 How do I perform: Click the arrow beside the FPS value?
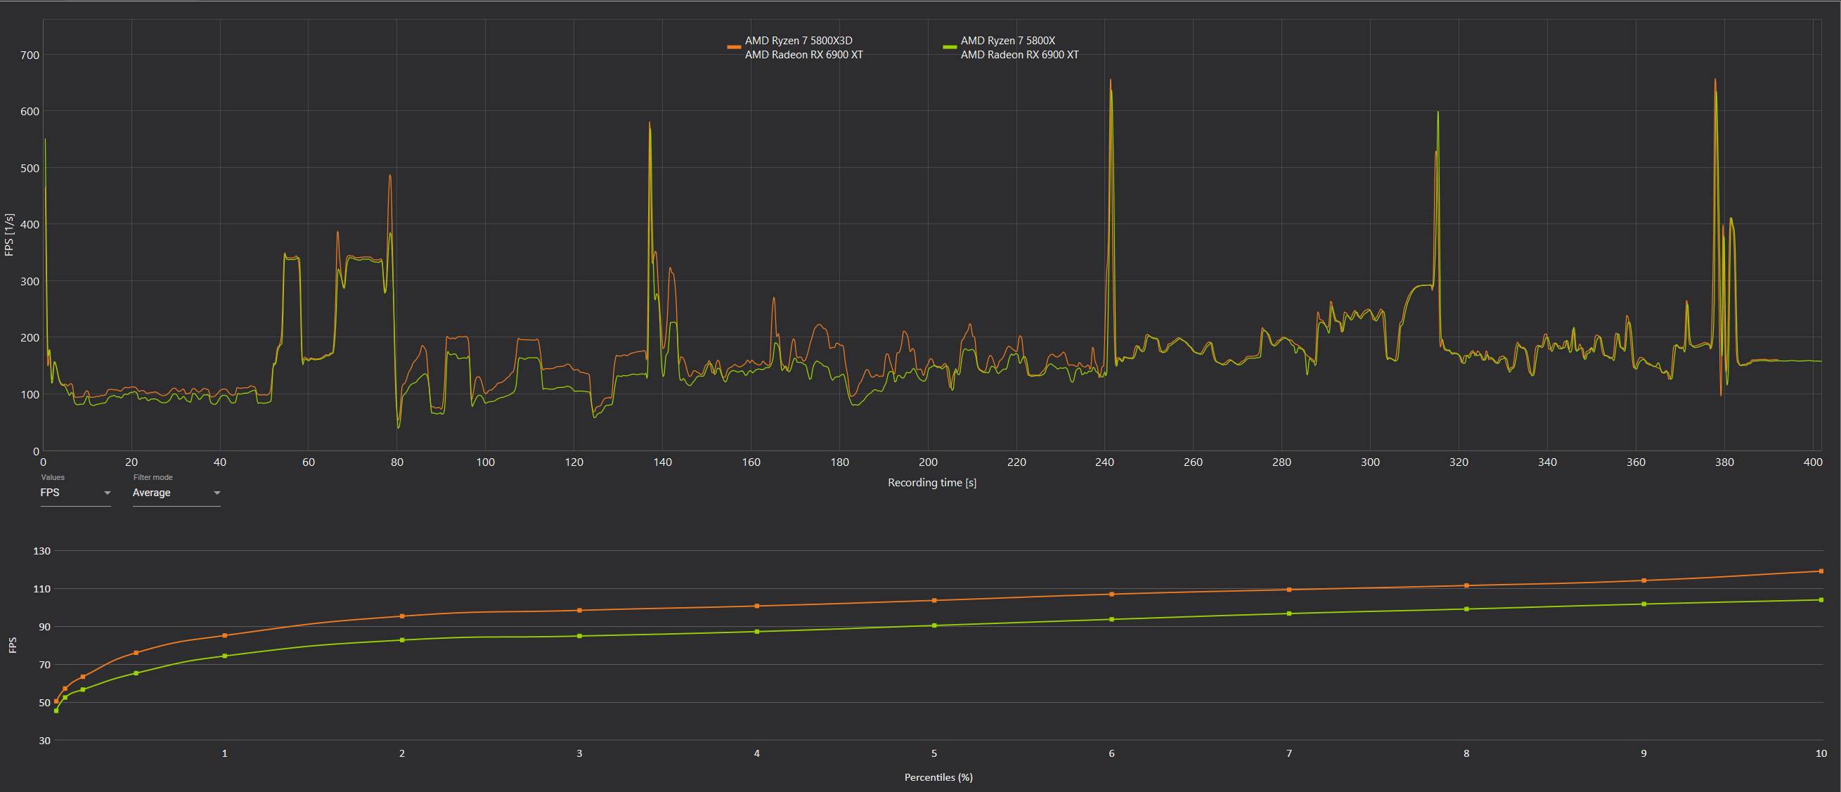(108, 493)
